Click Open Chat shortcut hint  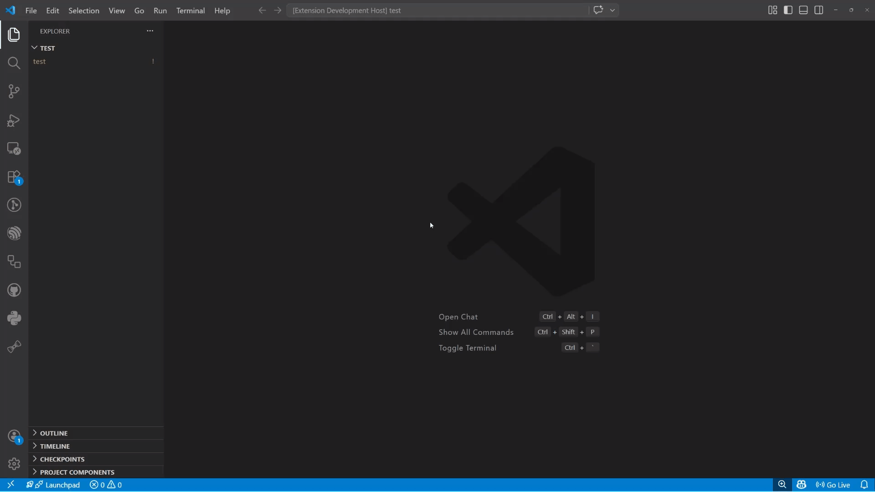tap(458, 317)
